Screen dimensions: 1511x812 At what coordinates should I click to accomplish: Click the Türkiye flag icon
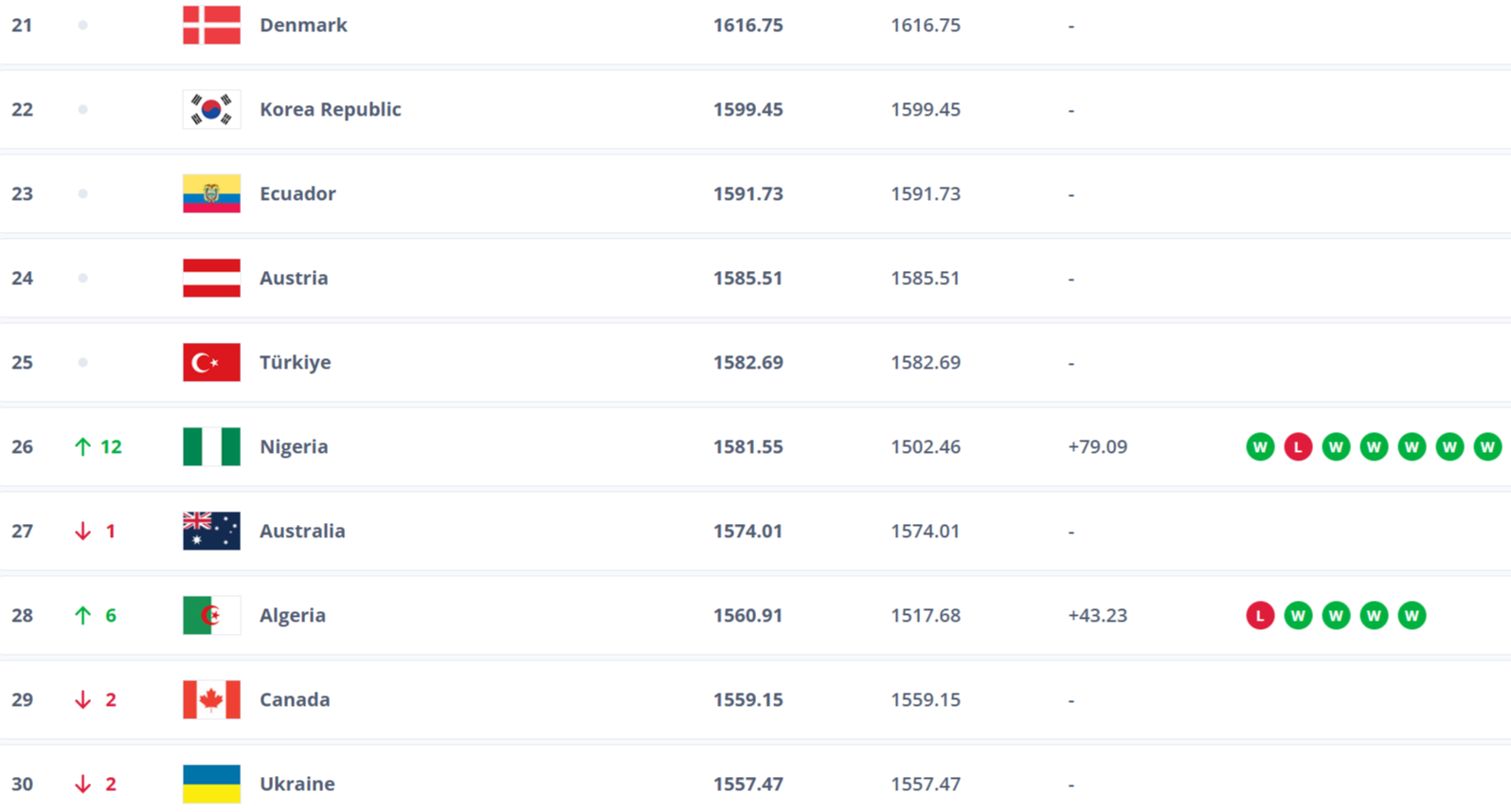point(211,363)
